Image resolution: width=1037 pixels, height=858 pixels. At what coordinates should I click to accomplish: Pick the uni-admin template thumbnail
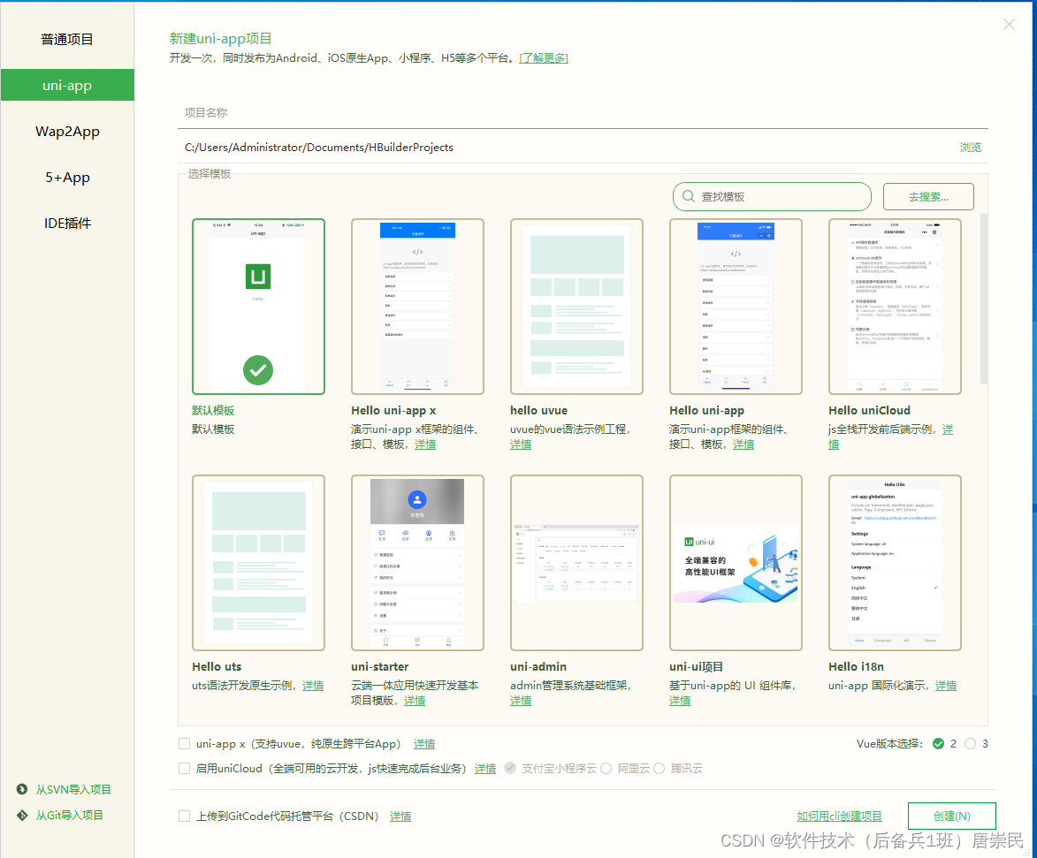point(576,562)
